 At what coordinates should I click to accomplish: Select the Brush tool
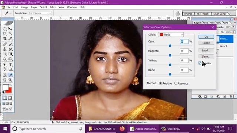(10, 44)
